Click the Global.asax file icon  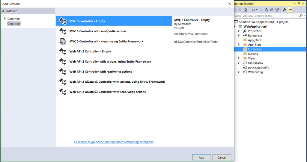pos(245,63)
